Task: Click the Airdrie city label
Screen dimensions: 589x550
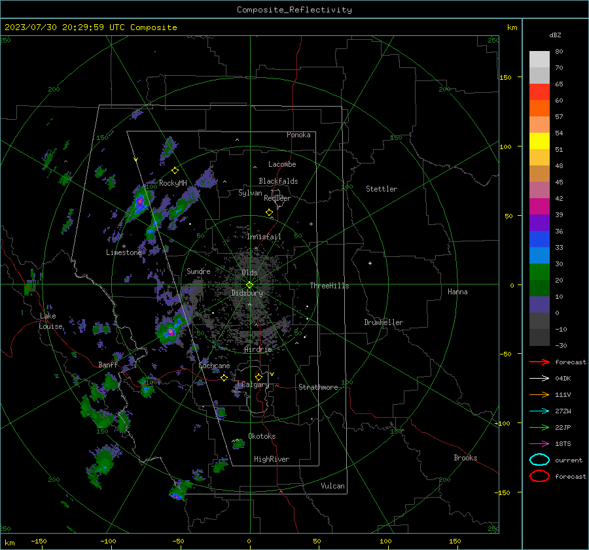Action: tap(258, 349)
